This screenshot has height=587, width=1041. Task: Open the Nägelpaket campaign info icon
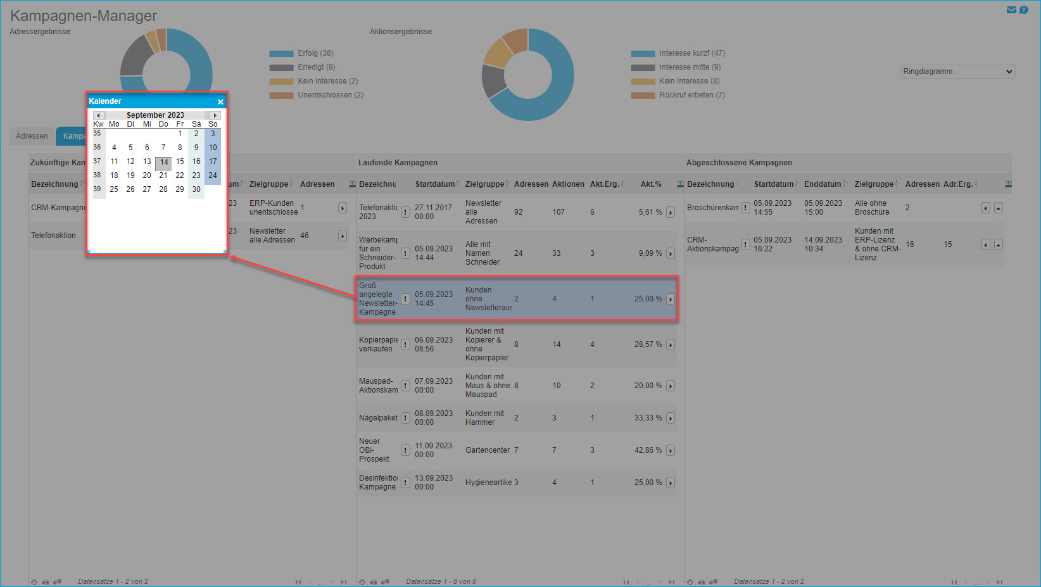click(405, 418)
